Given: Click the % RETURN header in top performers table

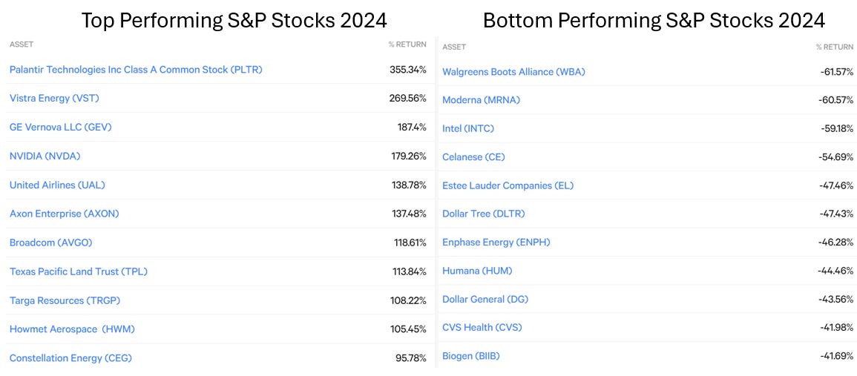Looking at the screenshot, I should click(x=408, y=44).
